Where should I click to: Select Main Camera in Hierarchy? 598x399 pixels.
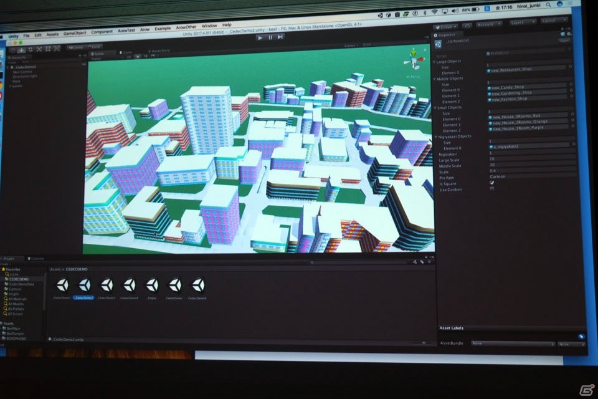tap(22, 72)
